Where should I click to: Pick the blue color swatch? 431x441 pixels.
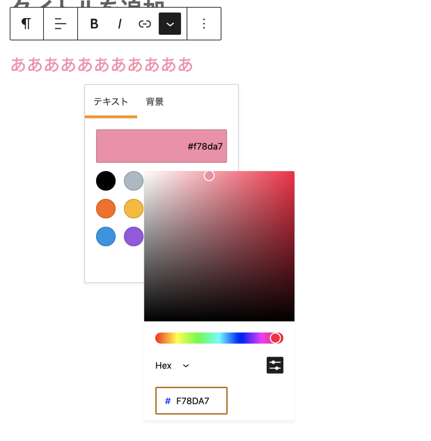[x=106, y=236]
